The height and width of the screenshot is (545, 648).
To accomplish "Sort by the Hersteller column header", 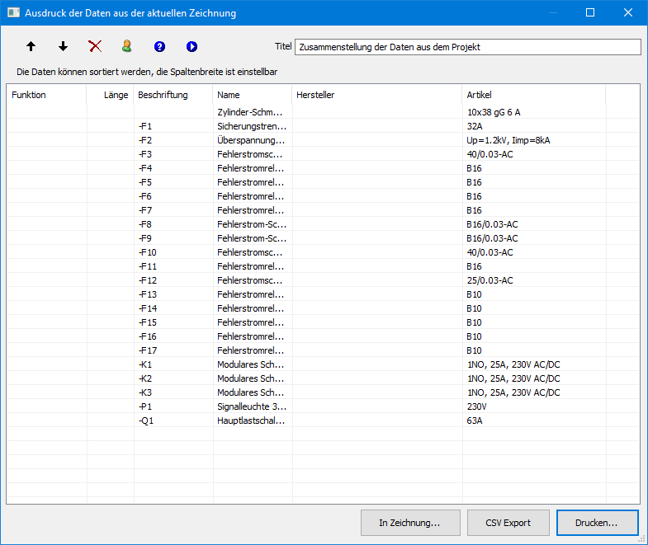I will point(376,95).
